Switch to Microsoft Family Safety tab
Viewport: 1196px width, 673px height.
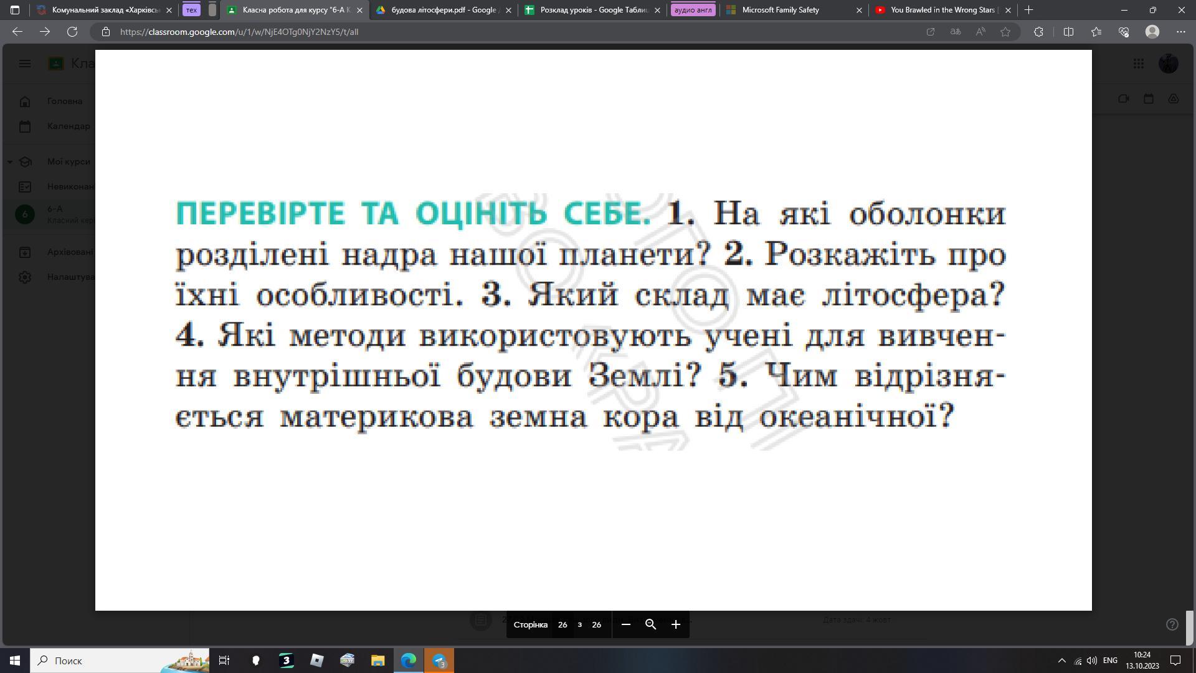(794, 10)
